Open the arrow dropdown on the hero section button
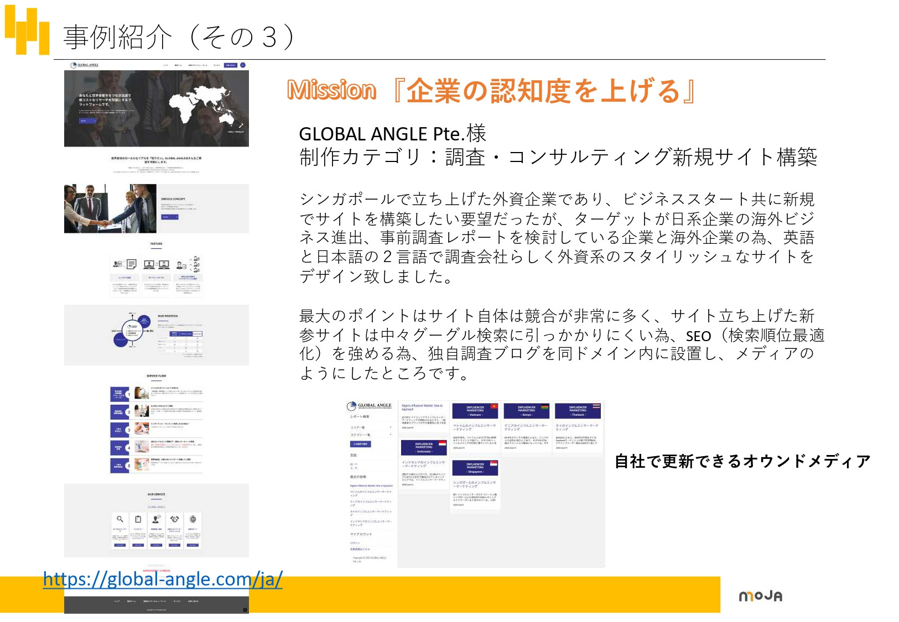899x622 pixels. tap(94, 121)
